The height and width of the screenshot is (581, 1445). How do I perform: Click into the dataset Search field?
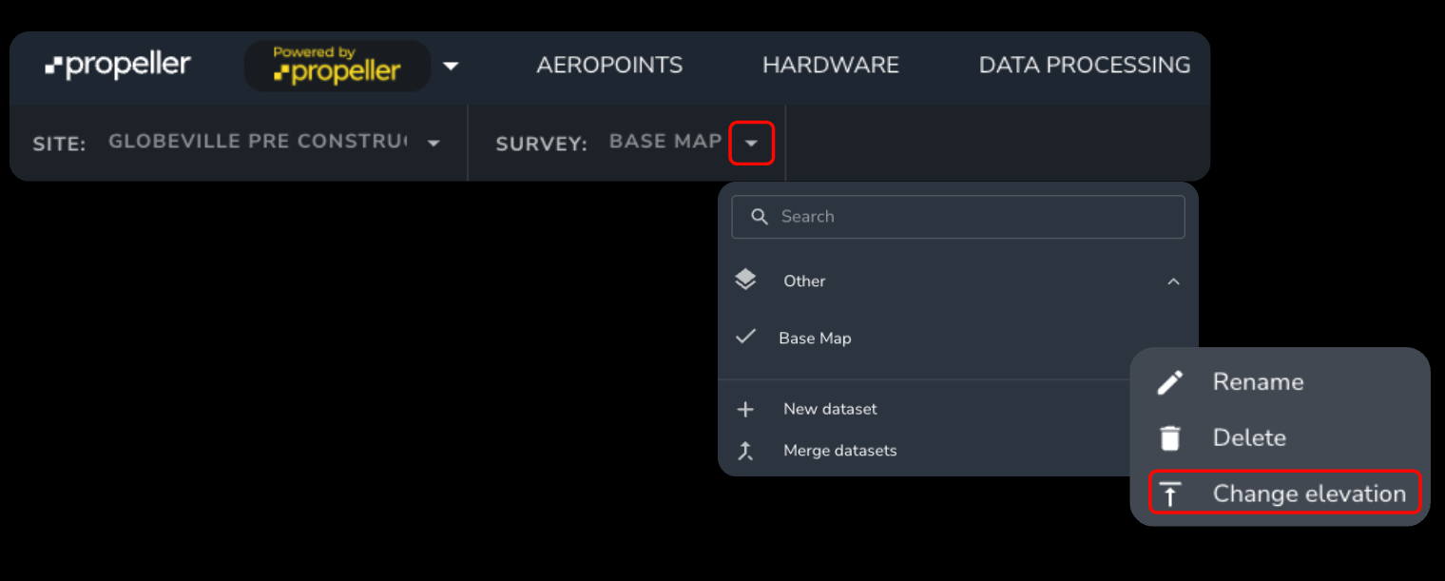click(x=970, y=217)
